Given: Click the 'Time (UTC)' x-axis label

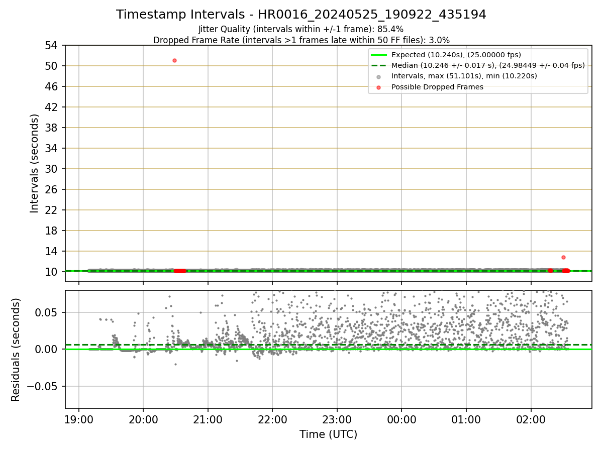Looking at the screenshot, I should [x=328, y=434].
